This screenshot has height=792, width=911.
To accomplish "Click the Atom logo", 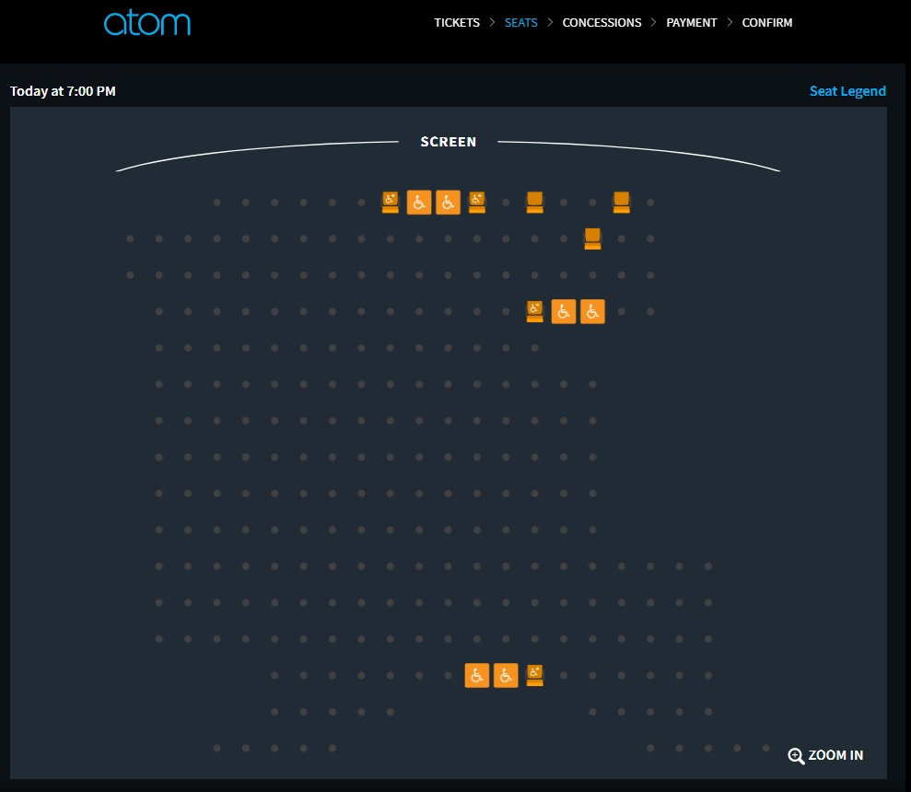I will (x=147, y=23).
